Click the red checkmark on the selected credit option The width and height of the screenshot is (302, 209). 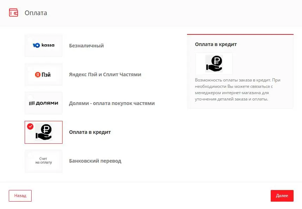pyautogui.click(x=30, y=126)
